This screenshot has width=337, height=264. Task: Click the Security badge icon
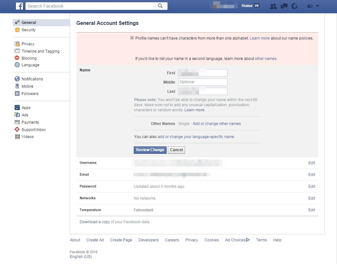click(x=17, y=30)
